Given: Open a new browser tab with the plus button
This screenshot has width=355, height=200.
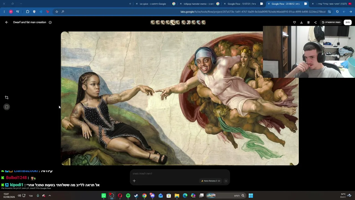Looking at the screenshot, I should tap(130, 4).
